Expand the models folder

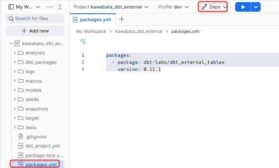point(15,90)
